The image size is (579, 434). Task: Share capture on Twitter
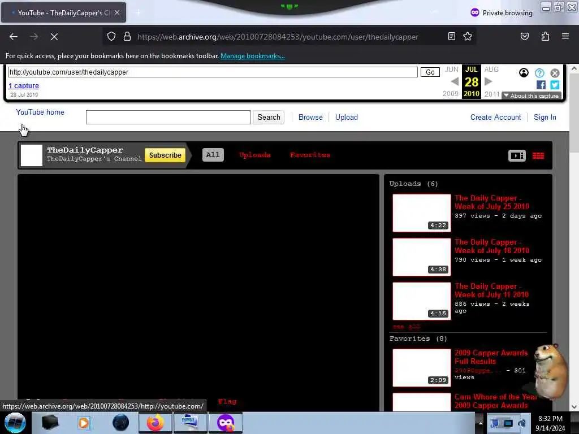click(x=555, y=85)
